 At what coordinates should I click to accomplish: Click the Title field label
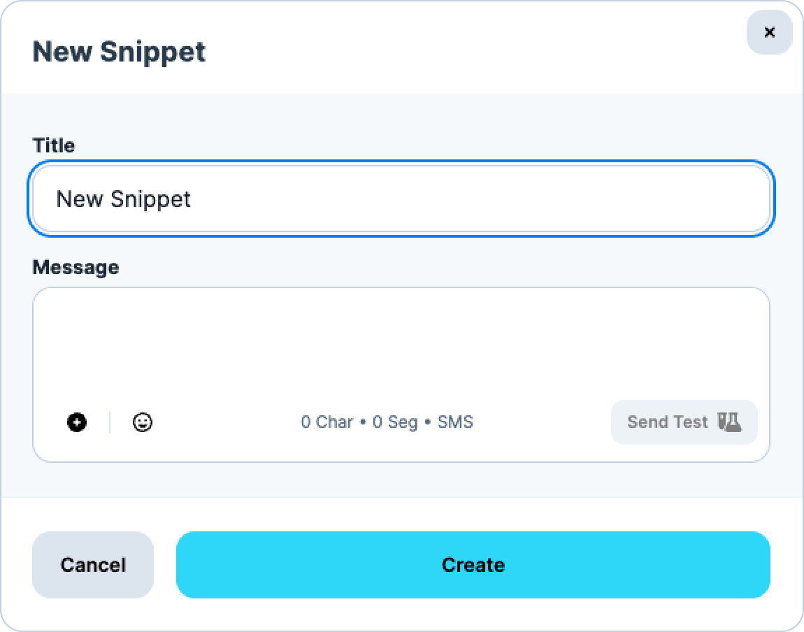[54, 145]
